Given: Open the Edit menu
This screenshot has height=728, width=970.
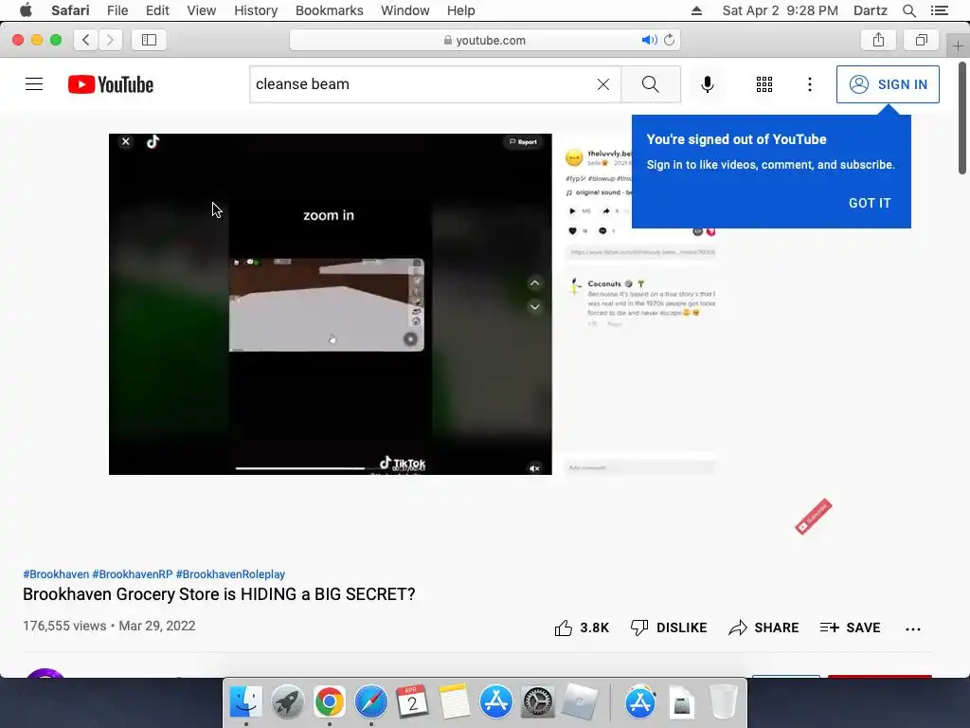Looking at the screenshot, I should click(157, 10).
